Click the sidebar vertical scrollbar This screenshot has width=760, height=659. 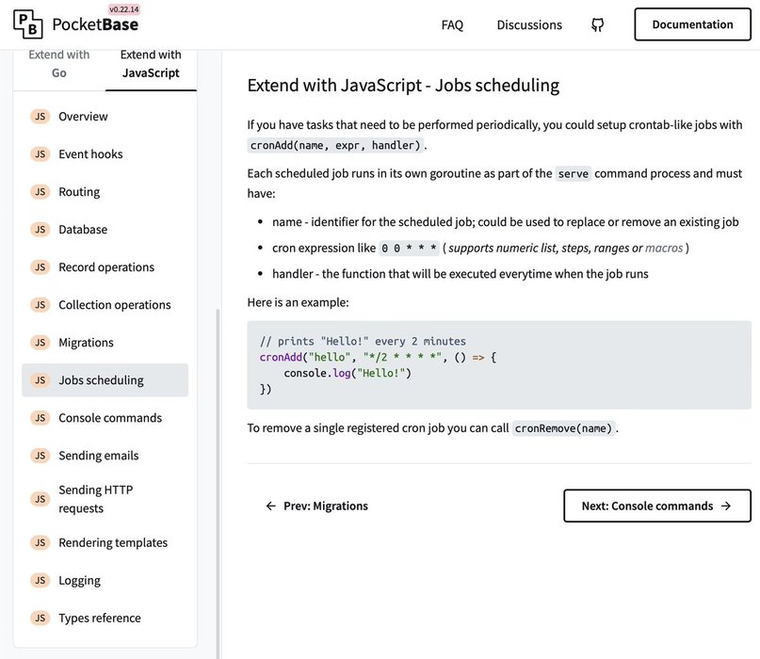218,471
